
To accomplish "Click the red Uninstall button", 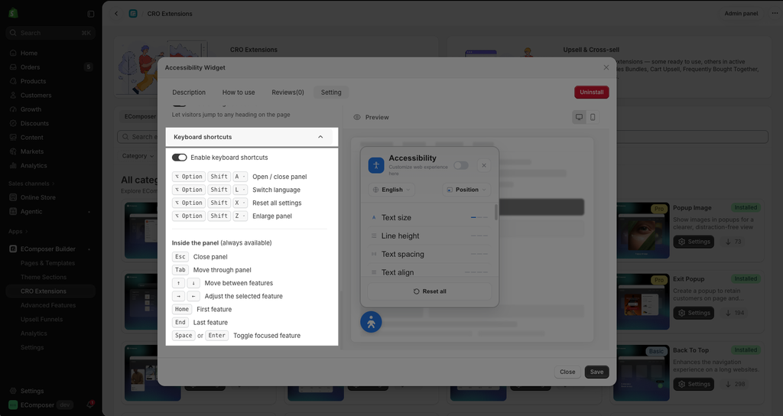I will 592,93.
